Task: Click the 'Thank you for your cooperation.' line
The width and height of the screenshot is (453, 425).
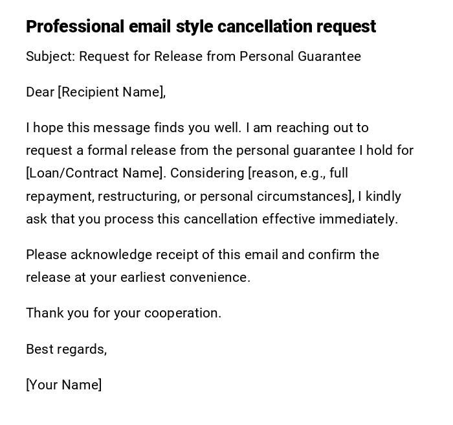Action: click(x=124, y=313)
